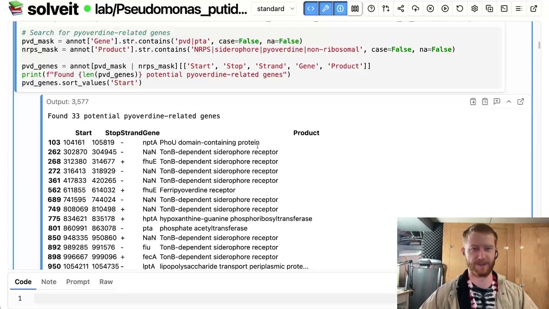Open the terminal icon
This screenshot has width=549, height=309.
click(504, 9)
